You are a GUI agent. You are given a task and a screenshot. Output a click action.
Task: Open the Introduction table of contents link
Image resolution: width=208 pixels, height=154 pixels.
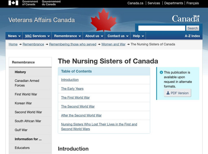pyautogui.click(x=70, y=79)
